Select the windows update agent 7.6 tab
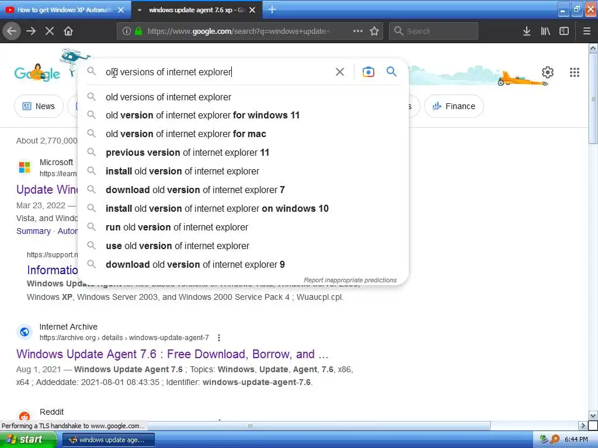The image size is (598, 448). coord(197,10)
